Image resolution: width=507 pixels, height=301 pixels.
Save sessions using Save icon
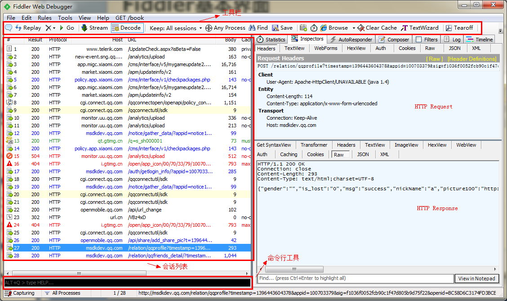[282, 28]
